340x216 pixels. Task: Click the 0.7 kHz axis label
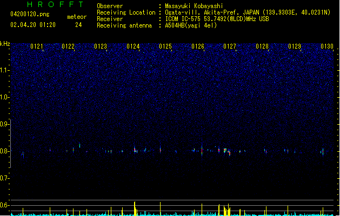click(x=4, y=178)
